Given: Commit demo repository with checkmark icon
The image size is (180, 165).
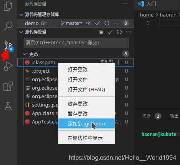Looking at the screenshot, I should [x=98, y=23].
